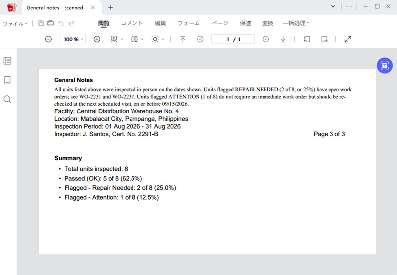Expand the page display layout dropdown
Viewport: 397px width, 275px height.
click(x=137, y=39)
